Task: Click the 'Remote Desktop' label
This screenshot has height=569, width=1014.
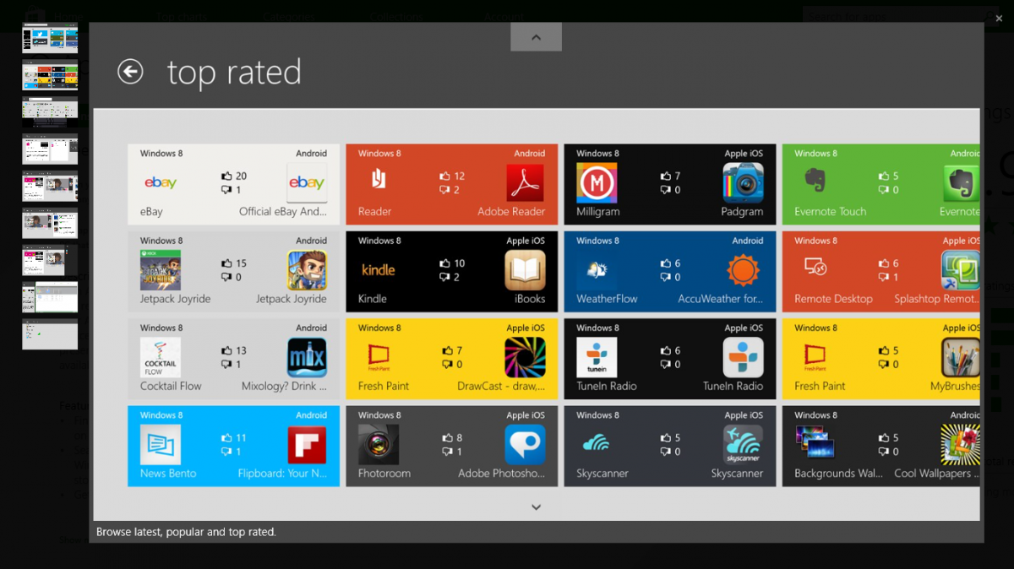Action: pyautogui.click(x=833, y=299)
